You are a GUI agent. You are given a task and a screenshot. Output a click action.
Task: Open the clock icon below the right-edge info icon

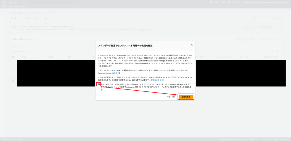288,16
